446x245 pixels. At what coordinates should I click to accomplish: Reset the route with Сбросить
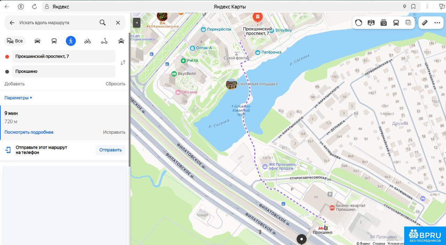click(115, 84)
